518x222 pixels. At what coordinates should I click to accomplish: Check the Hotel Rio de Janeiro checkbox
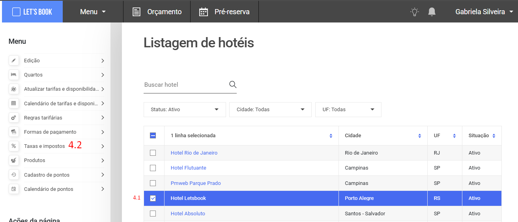pos(153,153)
